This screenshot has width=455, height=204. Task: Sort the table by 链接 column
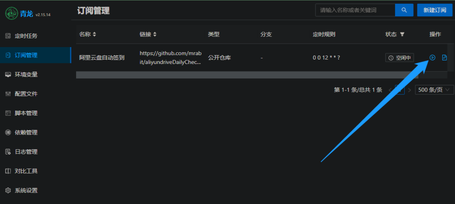pyautogui.click(x=155, y=35)
